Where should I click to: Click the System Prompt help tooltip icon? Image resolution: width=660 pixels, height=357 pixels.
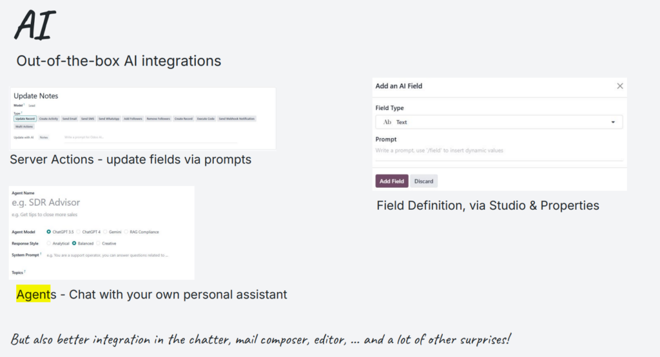pyautogui.click(x=41, y=253)
